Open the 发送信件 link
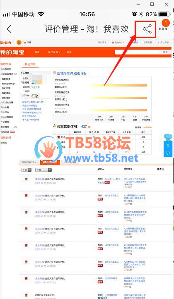The height and width of the screenshot is (299, 174). pos(35,87)
